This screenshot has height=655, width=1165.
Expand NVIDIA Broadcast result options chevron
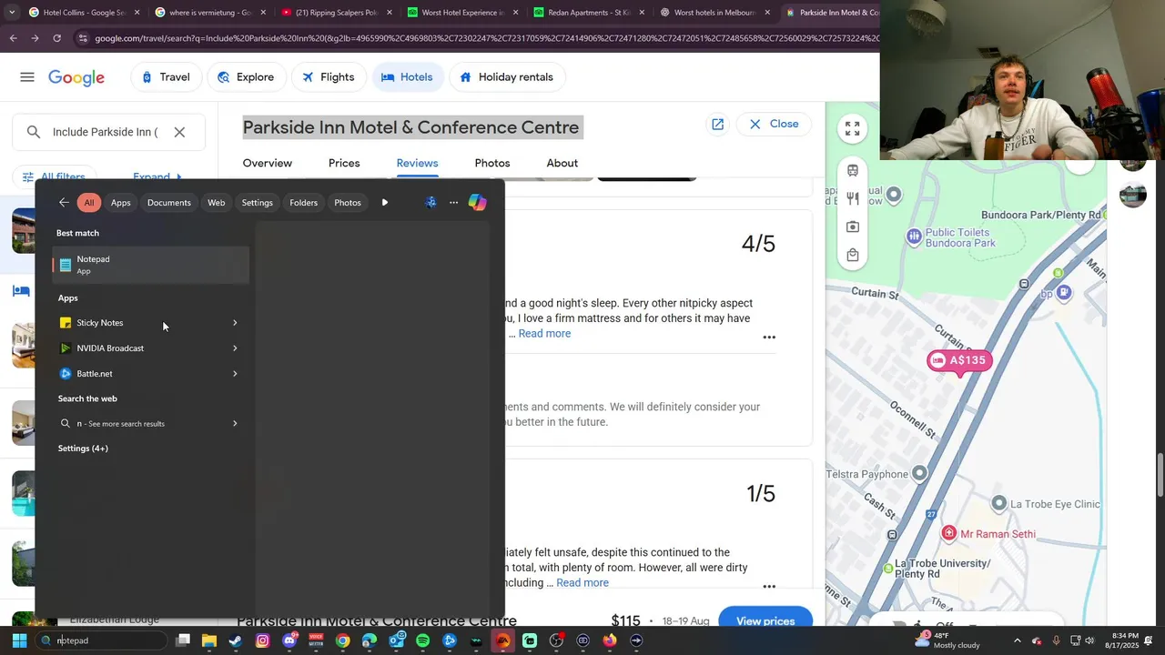click(x=235, y=348)
